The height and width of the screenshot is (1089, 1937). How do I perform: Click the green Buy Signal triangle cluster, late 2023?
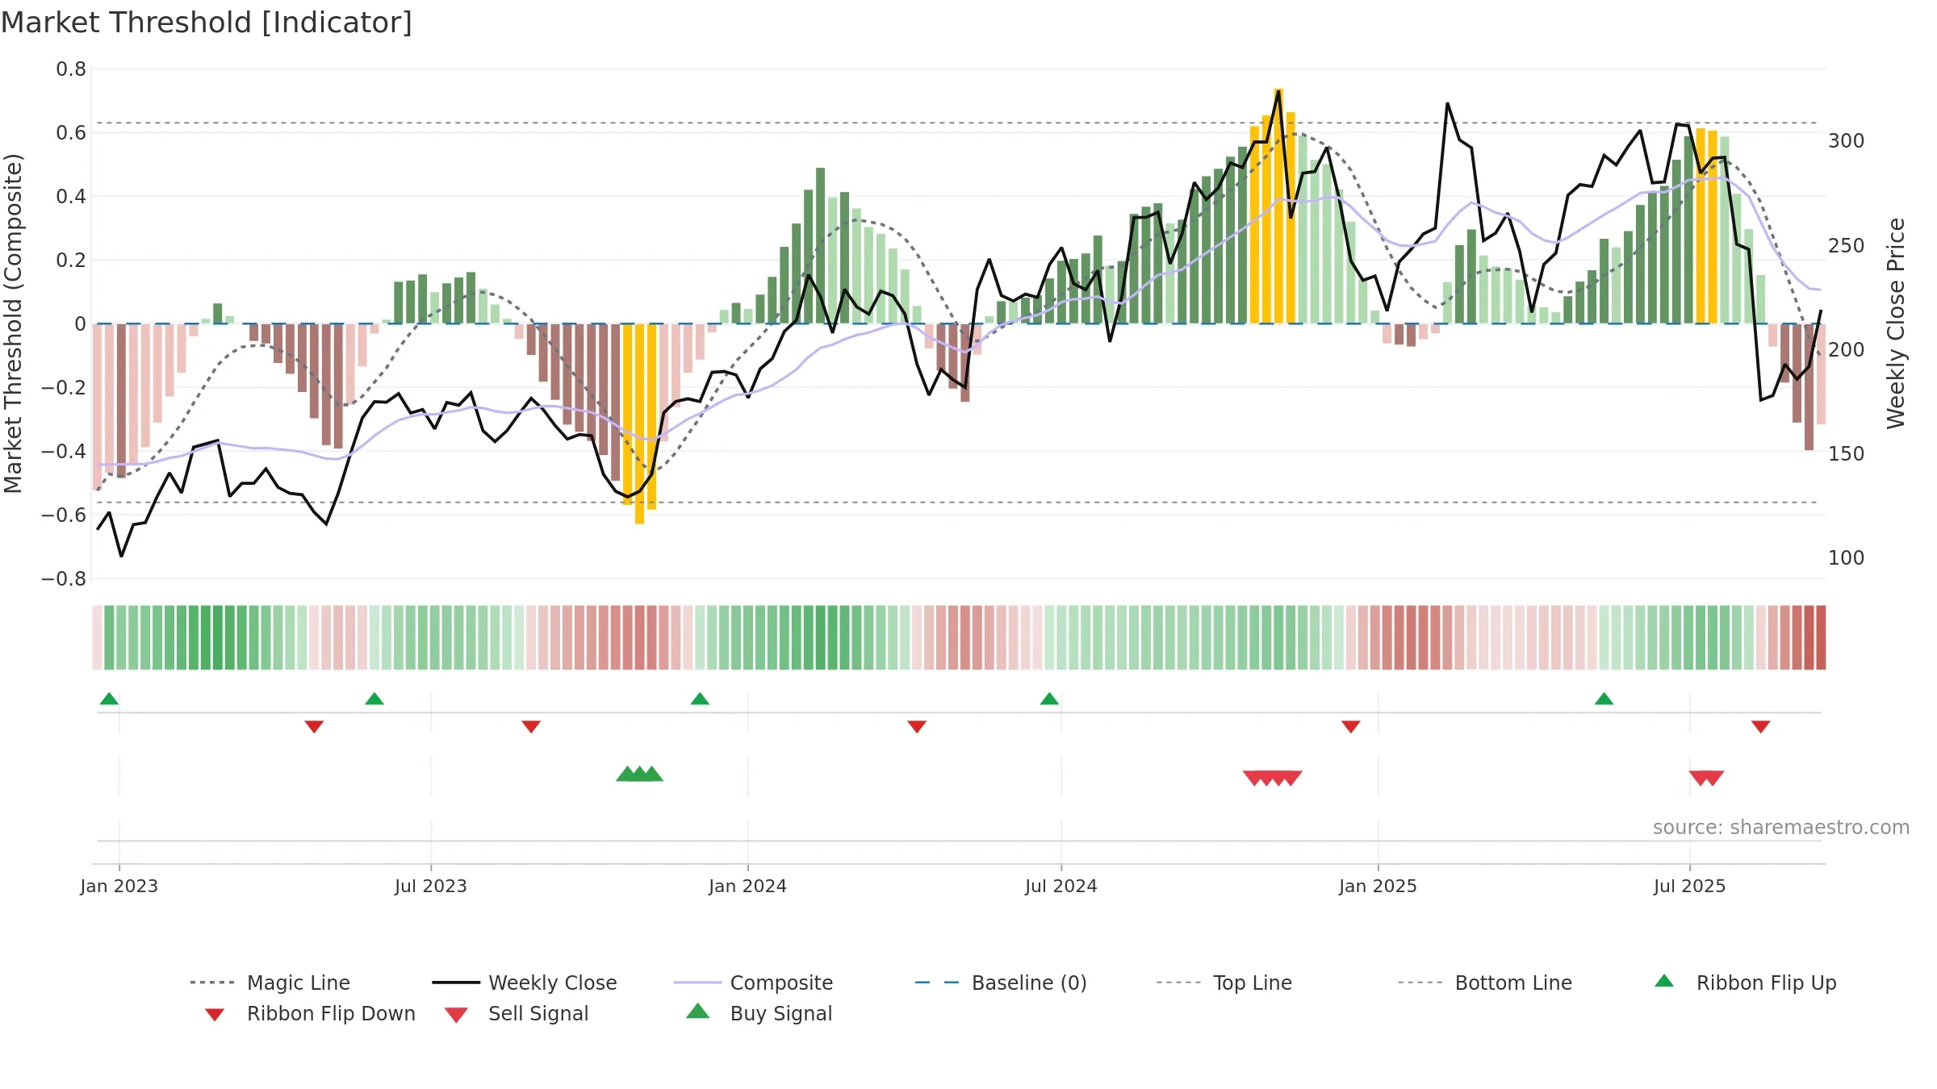click(x=639, y=774)
